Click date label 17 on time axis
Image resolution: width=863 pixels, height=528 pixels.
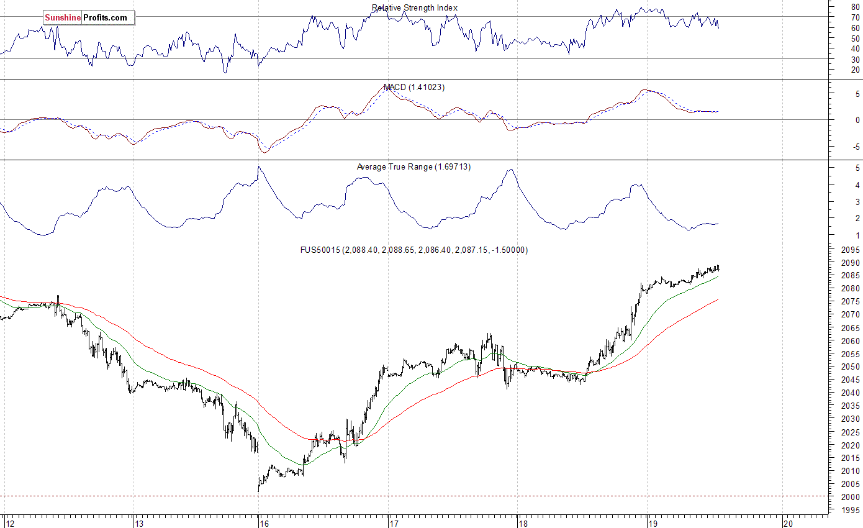(x=394, y=524)
